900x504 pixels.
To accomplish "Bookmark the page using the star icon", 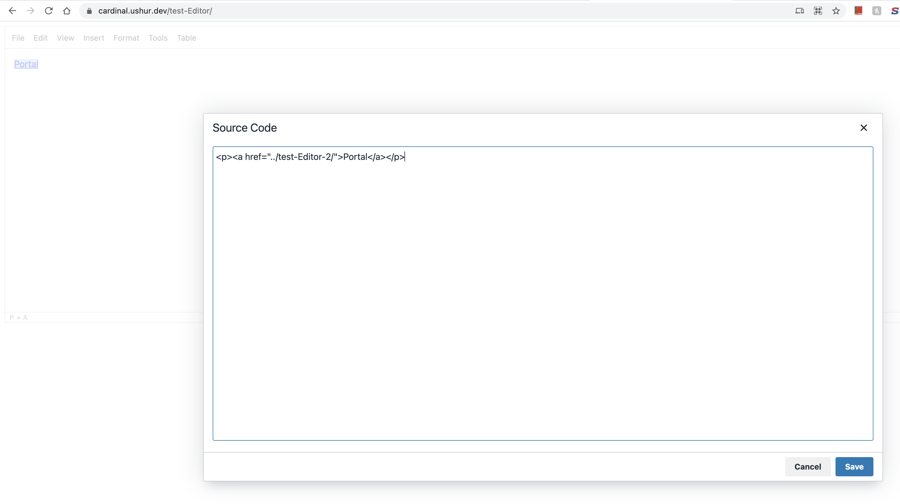I will (x=836, y=11).
